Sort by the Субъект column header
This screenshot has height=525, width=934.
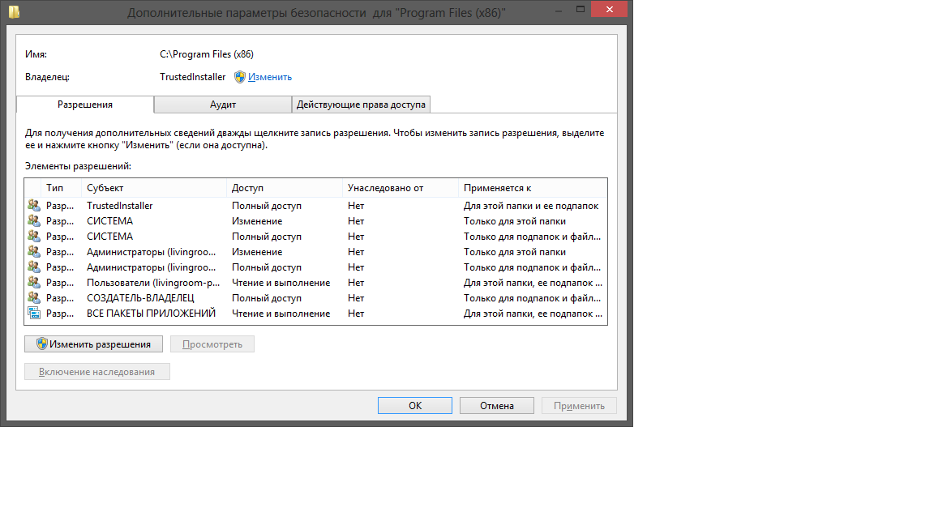pyautogui.click(x=154, y=188)
